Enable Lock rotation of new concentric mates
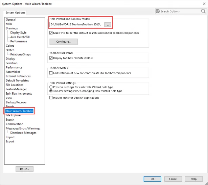 tap(51, 73)
